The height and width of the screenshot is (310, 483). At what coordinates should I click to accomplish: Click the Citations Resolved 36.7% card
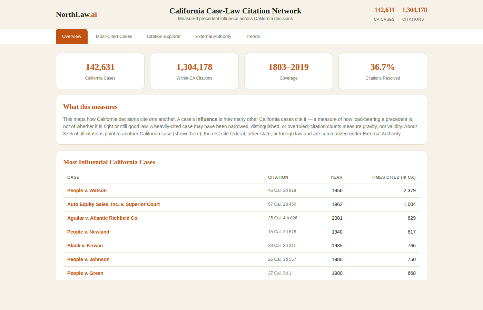(x=383, y=71)
